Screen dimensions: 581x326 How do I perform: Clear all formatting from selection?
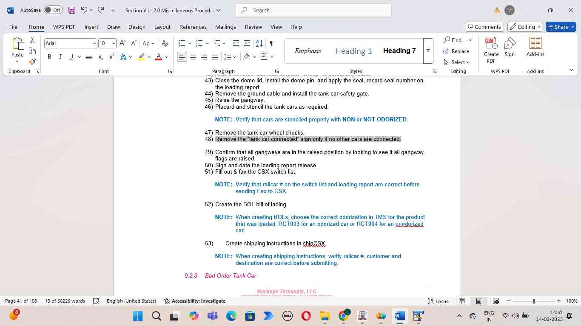coord(165,43)
